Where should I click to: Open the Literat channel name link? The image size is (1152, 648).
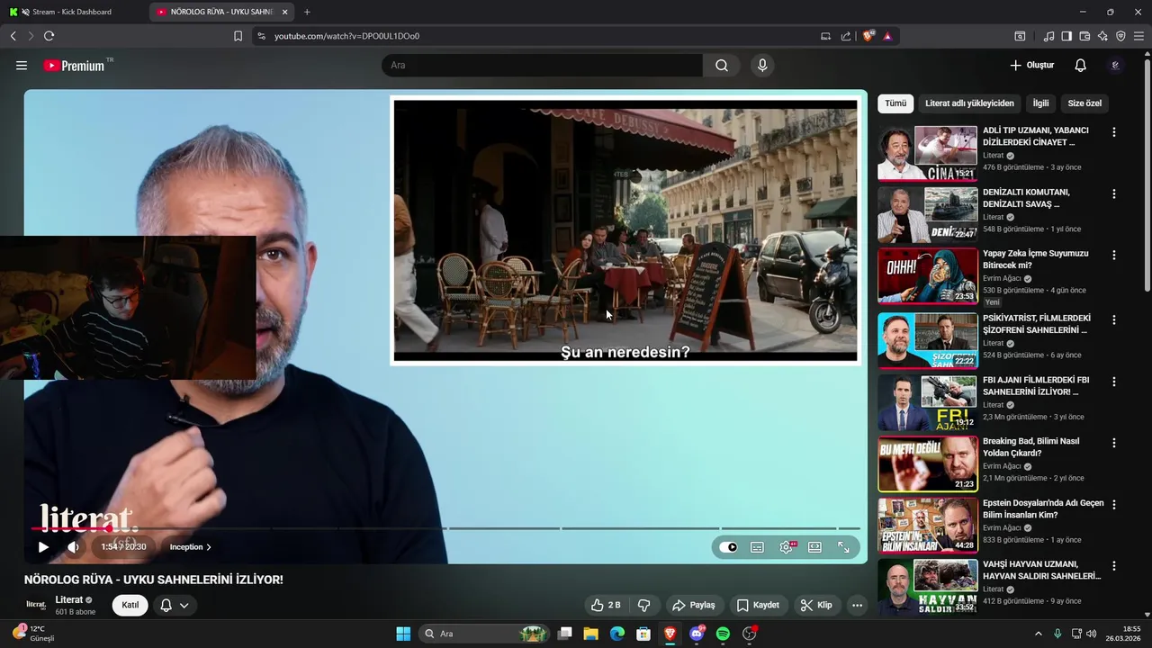[x=69, y=599]
